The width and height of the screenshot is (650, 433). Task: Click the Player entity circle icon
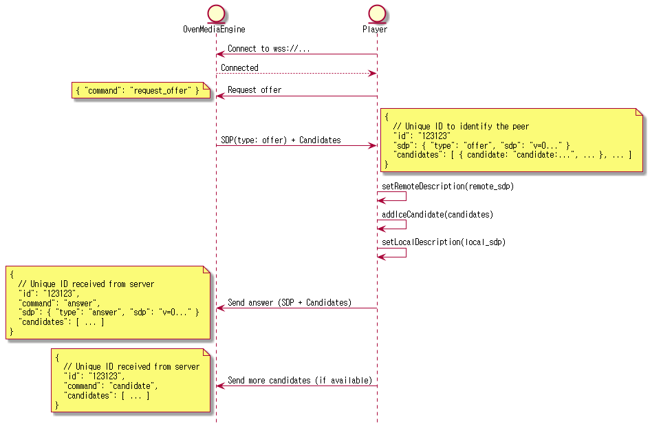(x=375, y=13)
